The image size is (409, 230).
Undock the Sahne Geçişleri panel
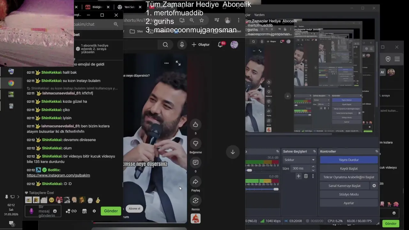[314, 151]
